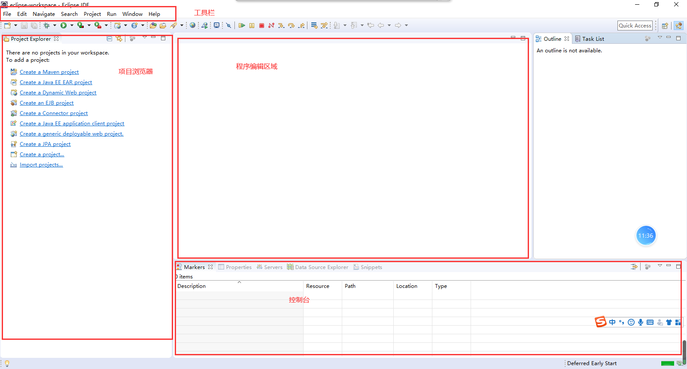Image resolution: width=687 pixels, height=369 pixels.
Task: Expand the dropdown beside the Debug icon
Action: pyautogui.click(x=55, y=26)
